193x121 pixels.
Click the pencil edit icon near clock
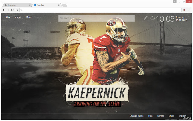pos(146,18)
